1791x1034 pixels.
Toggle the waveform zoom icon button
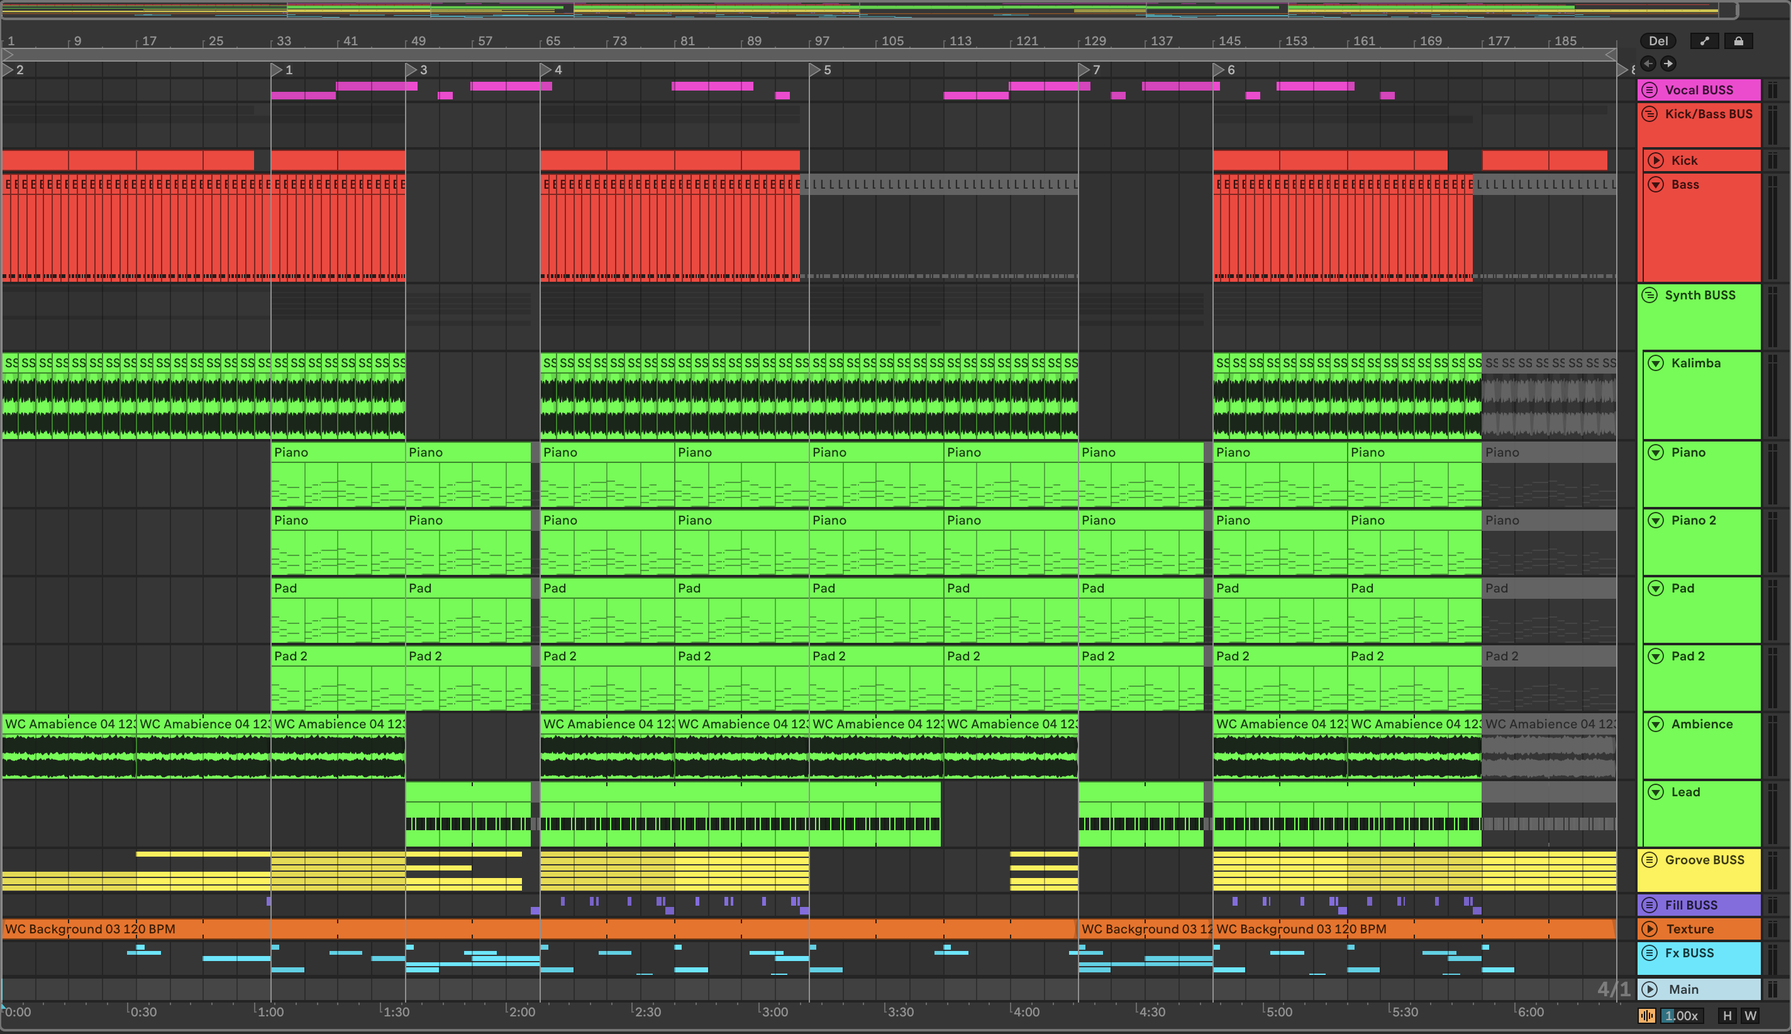[1647, 1016]
